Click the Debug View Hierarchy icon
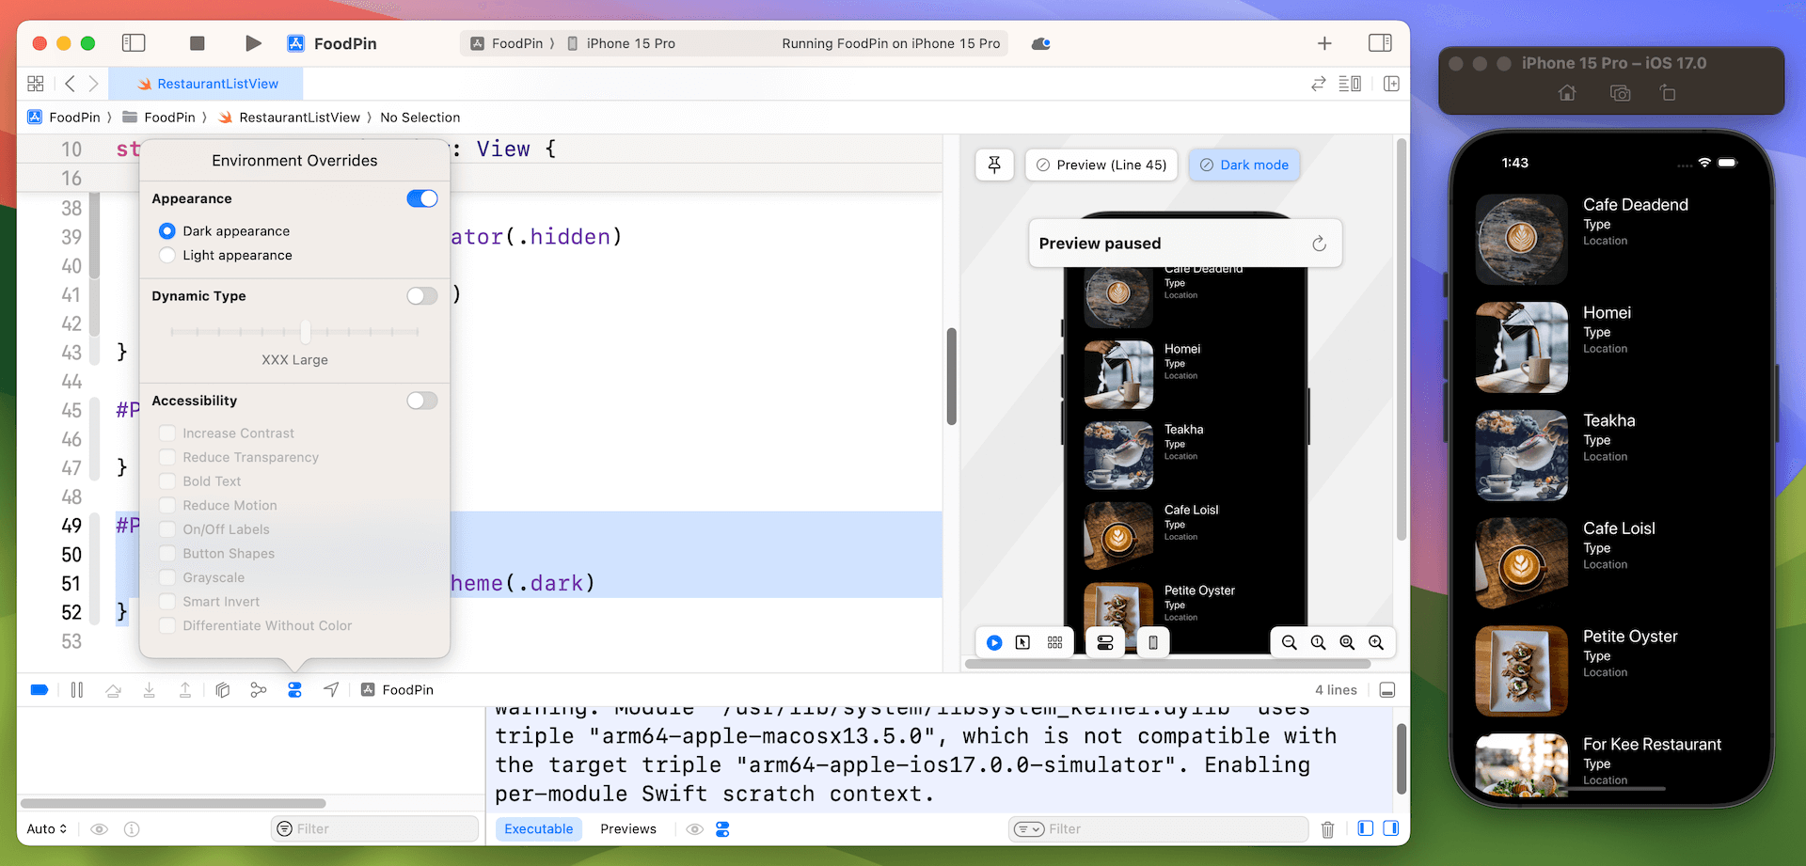 tap(222, 690)
